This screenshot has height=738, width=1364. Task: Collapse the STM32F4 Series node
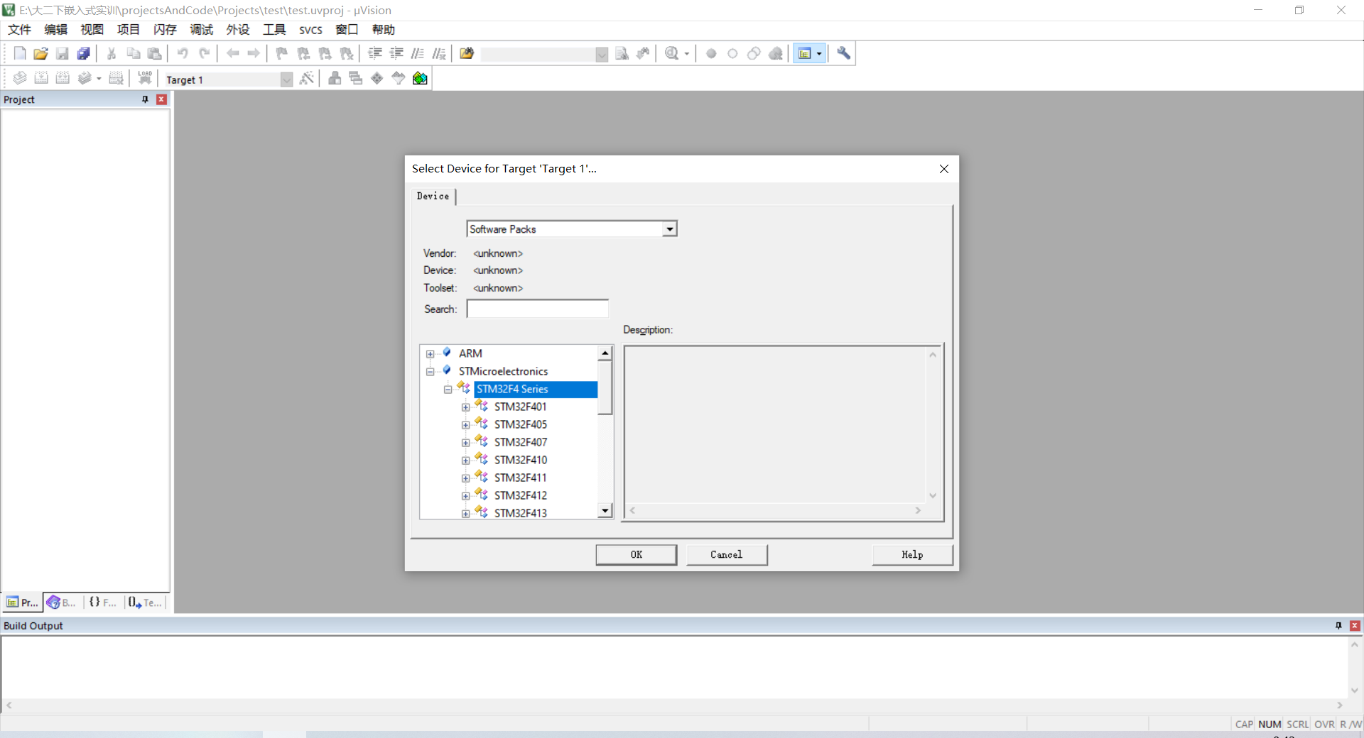[x=448, y=390]
